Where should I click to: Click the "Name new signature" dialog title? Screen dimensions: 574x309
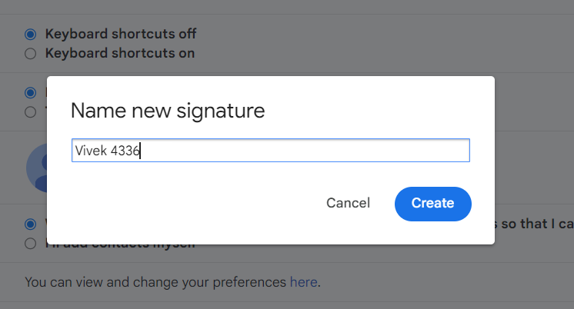coord(168,111)
